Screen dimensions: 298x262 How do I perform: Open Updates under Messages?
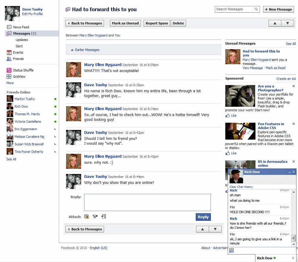click(x=22, y=40)
